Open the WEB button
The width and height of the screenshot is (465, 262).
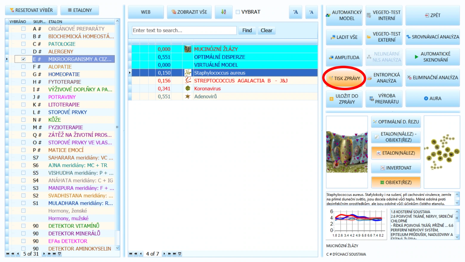146,12
